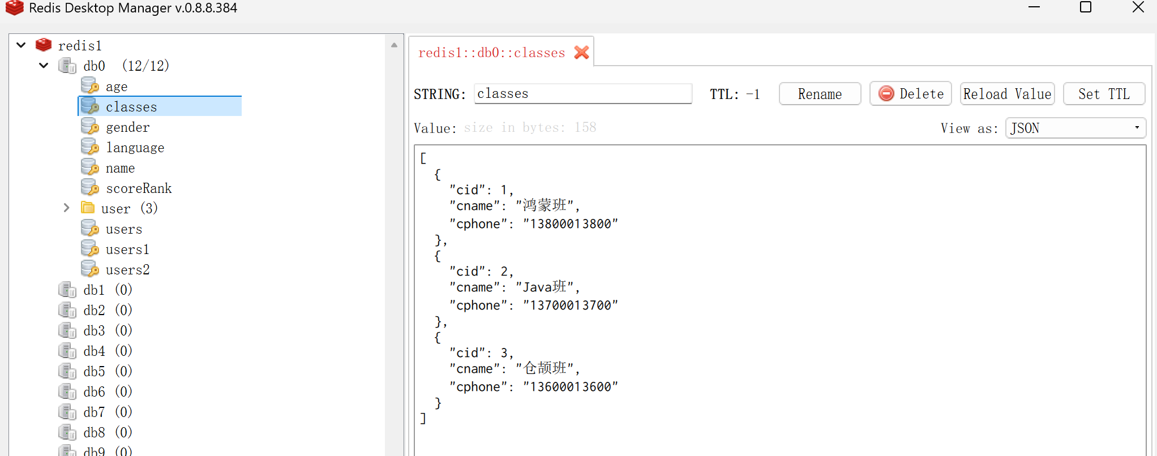Click the cphone value "13800013800"

point(571,224)
